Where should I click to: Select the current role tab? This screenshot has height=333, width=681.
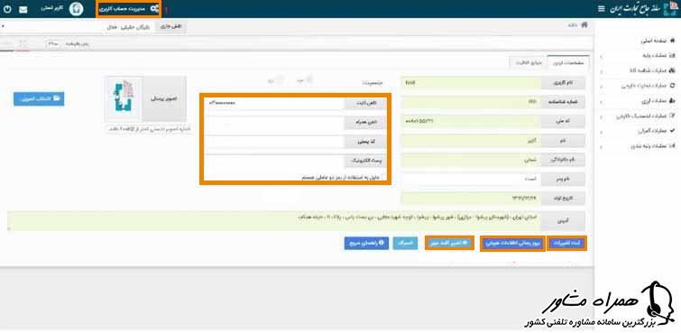(x=171, y=26)
